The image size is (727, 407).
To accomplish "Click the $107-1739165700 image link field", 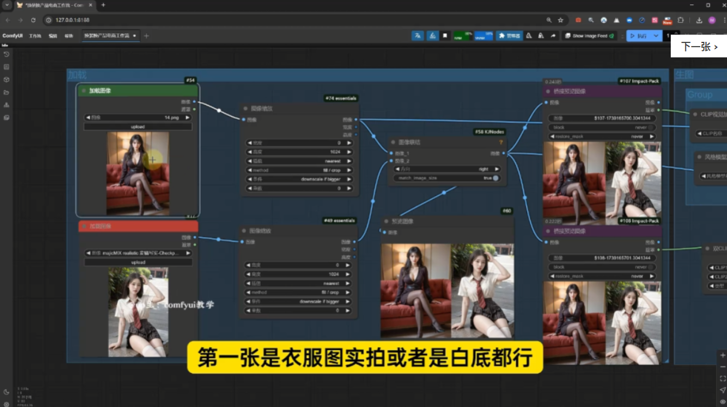I will pos(602,118).
